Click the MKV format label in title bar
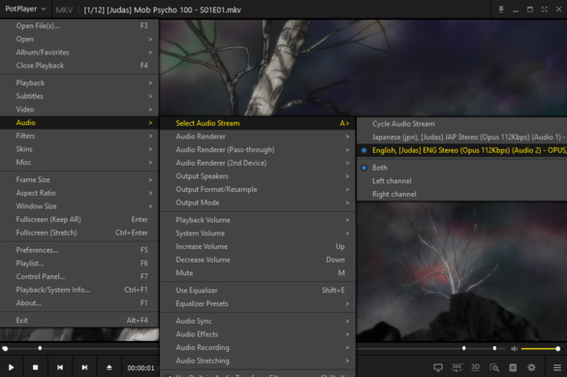 click(x=64, y=10)
